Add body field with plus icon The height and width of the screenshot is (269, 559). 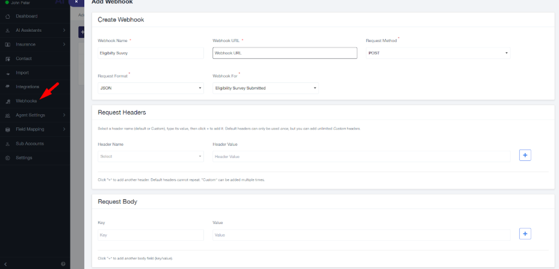click(x=525, y=234)
